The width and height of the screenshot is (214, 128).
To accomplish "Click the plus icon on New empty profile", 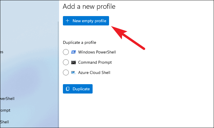I will tap(67, 21).
